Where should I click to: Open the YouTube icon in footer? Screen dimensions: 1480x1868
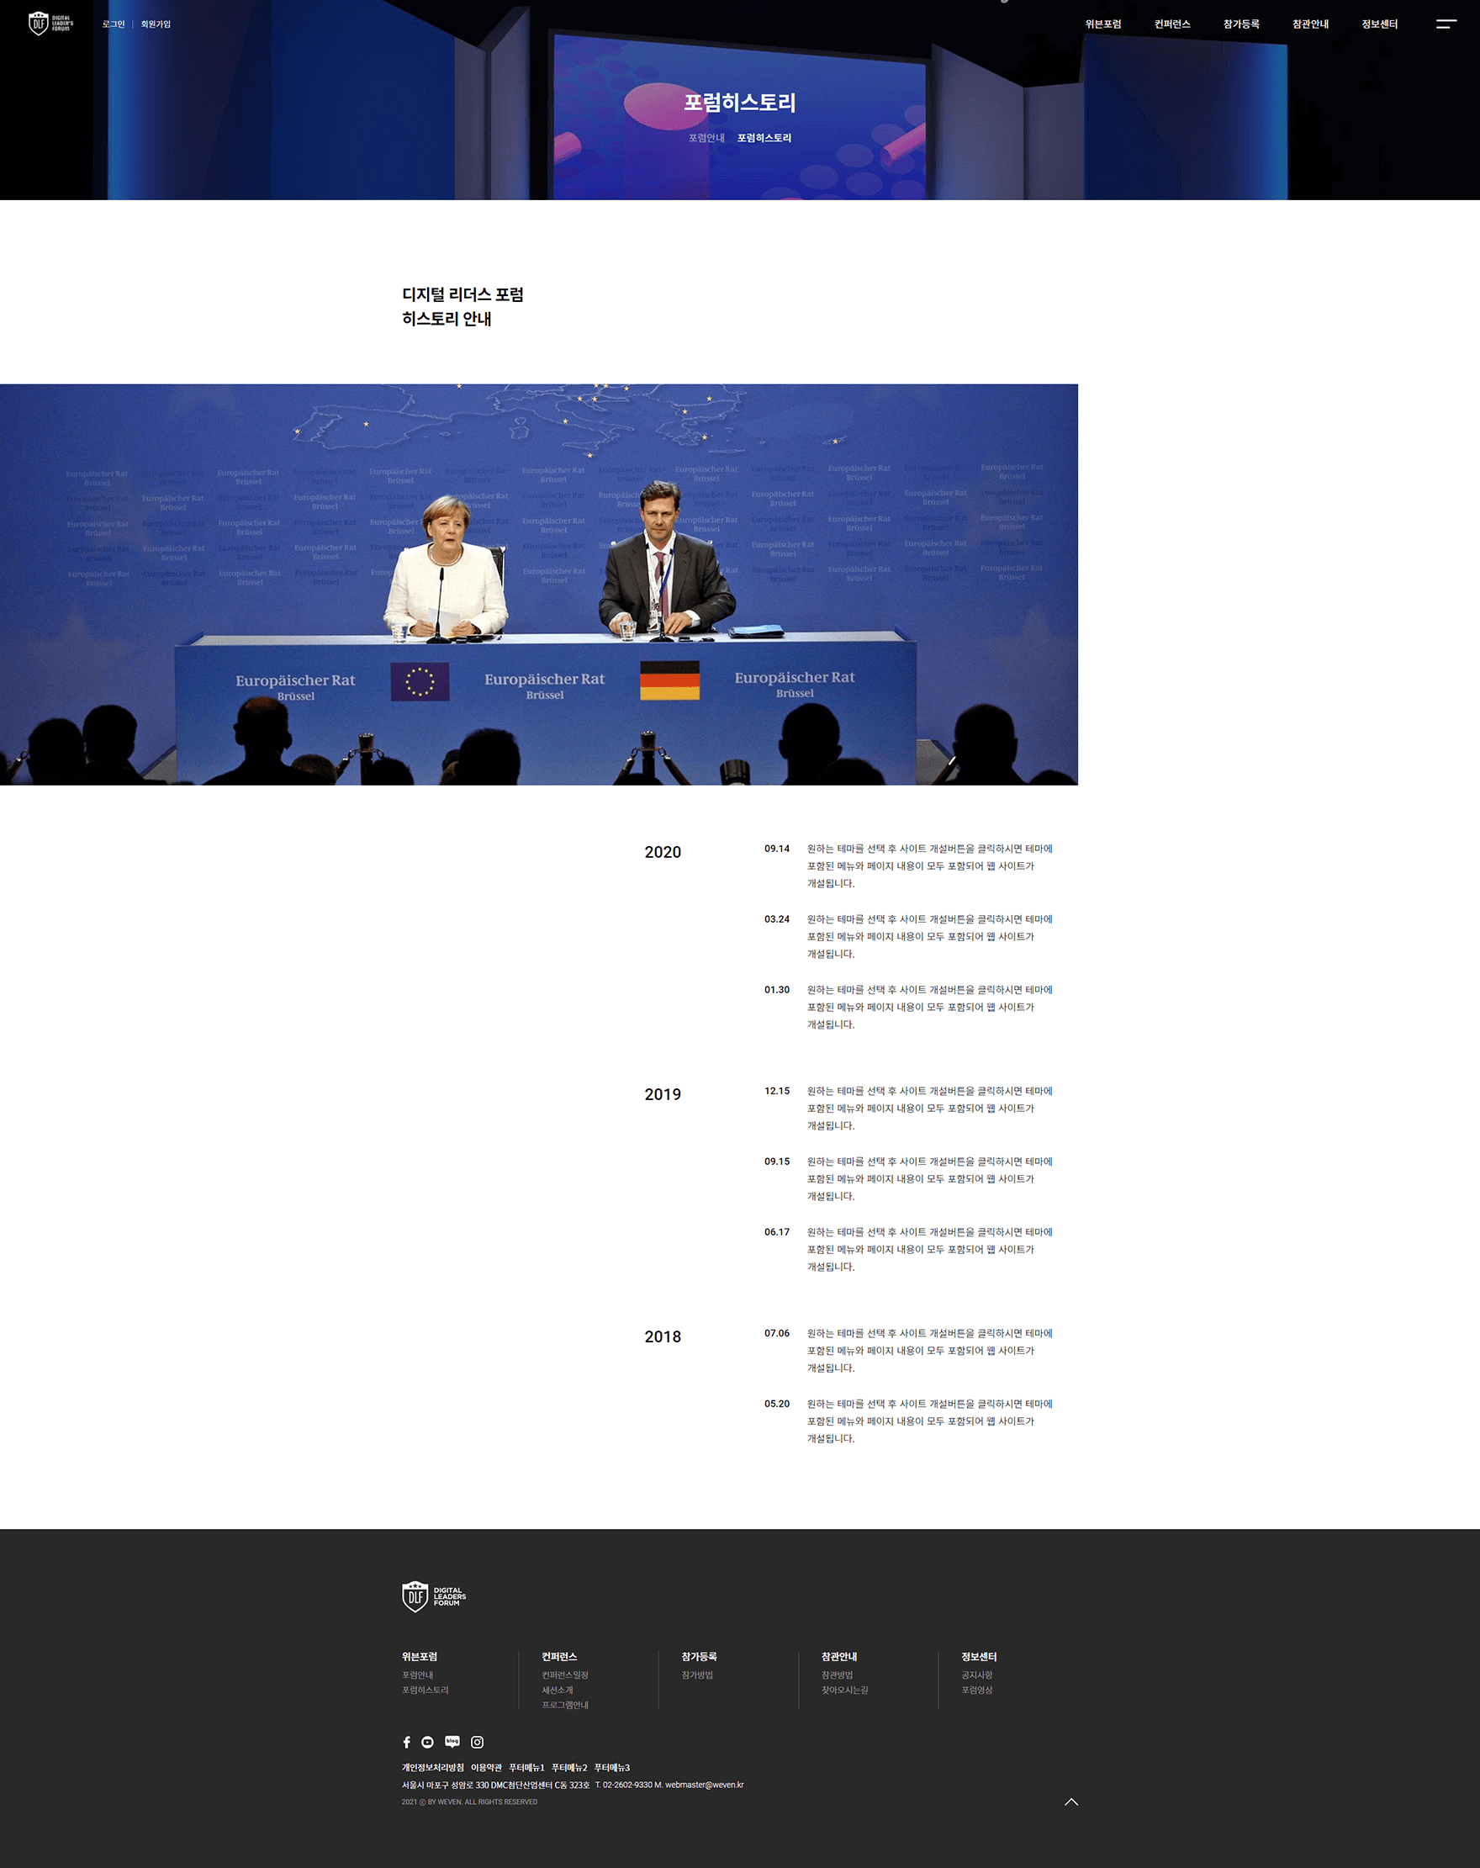click(x=427, y=1743)
